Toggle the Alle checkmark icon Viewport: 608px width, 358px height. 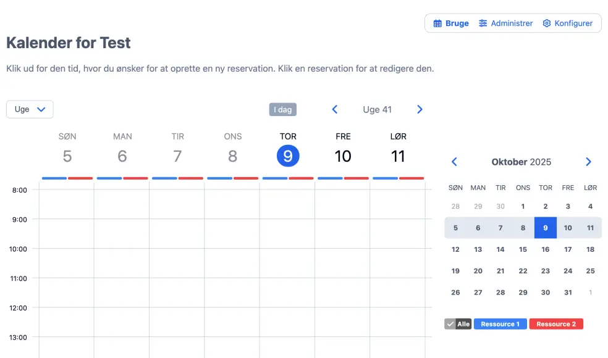coord(450,324)
